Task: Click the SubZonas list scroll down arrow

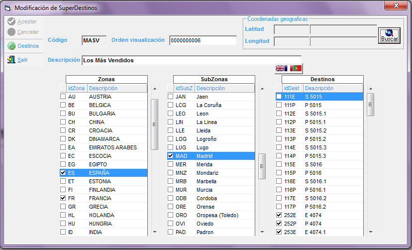Action: [x=262, y=232]
